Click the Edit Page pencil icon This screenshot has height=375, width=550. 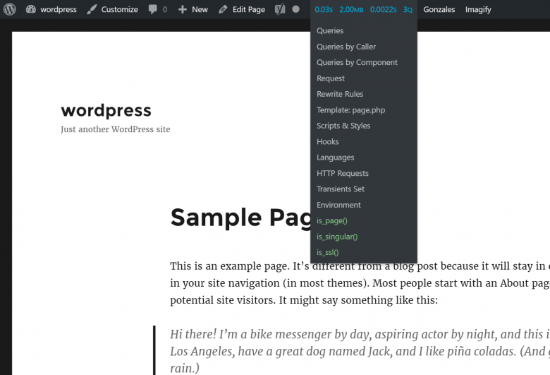(x=224, y=10)
